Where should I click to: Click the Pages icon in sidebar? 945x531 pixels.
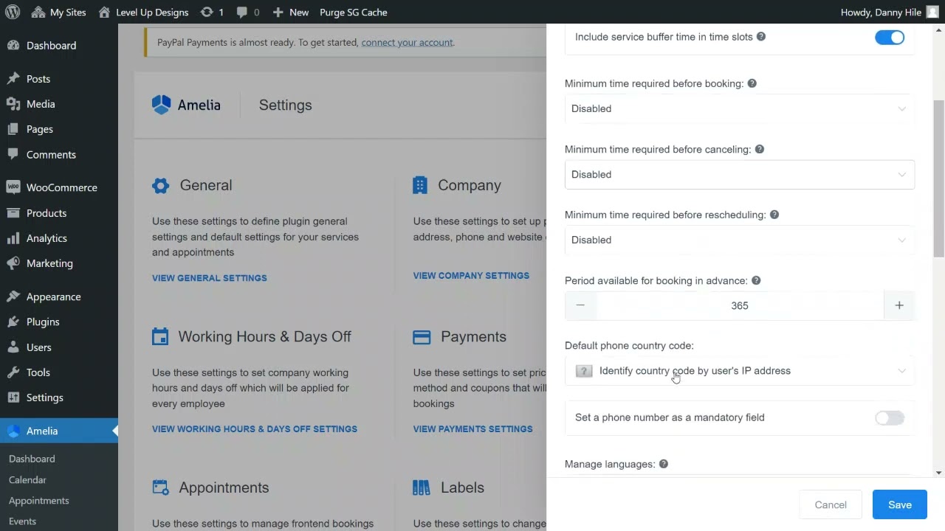point(13,129)
